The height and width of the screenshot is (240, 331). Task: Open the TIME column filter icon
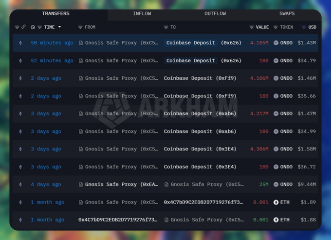pyautogui.click(x=39, y=27)
